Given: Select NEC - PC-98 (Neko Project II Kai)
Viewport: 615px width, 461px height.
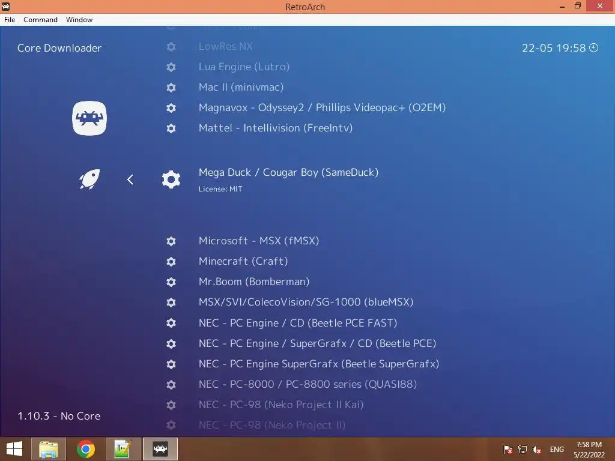Looking at the screenshot, I should point(281,405).
